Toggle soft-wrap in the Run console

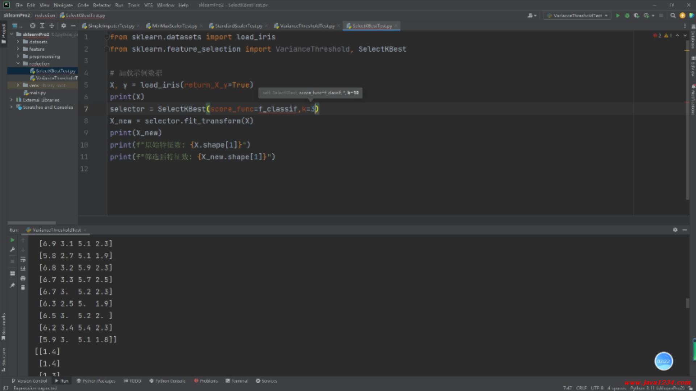pos(23,259)
